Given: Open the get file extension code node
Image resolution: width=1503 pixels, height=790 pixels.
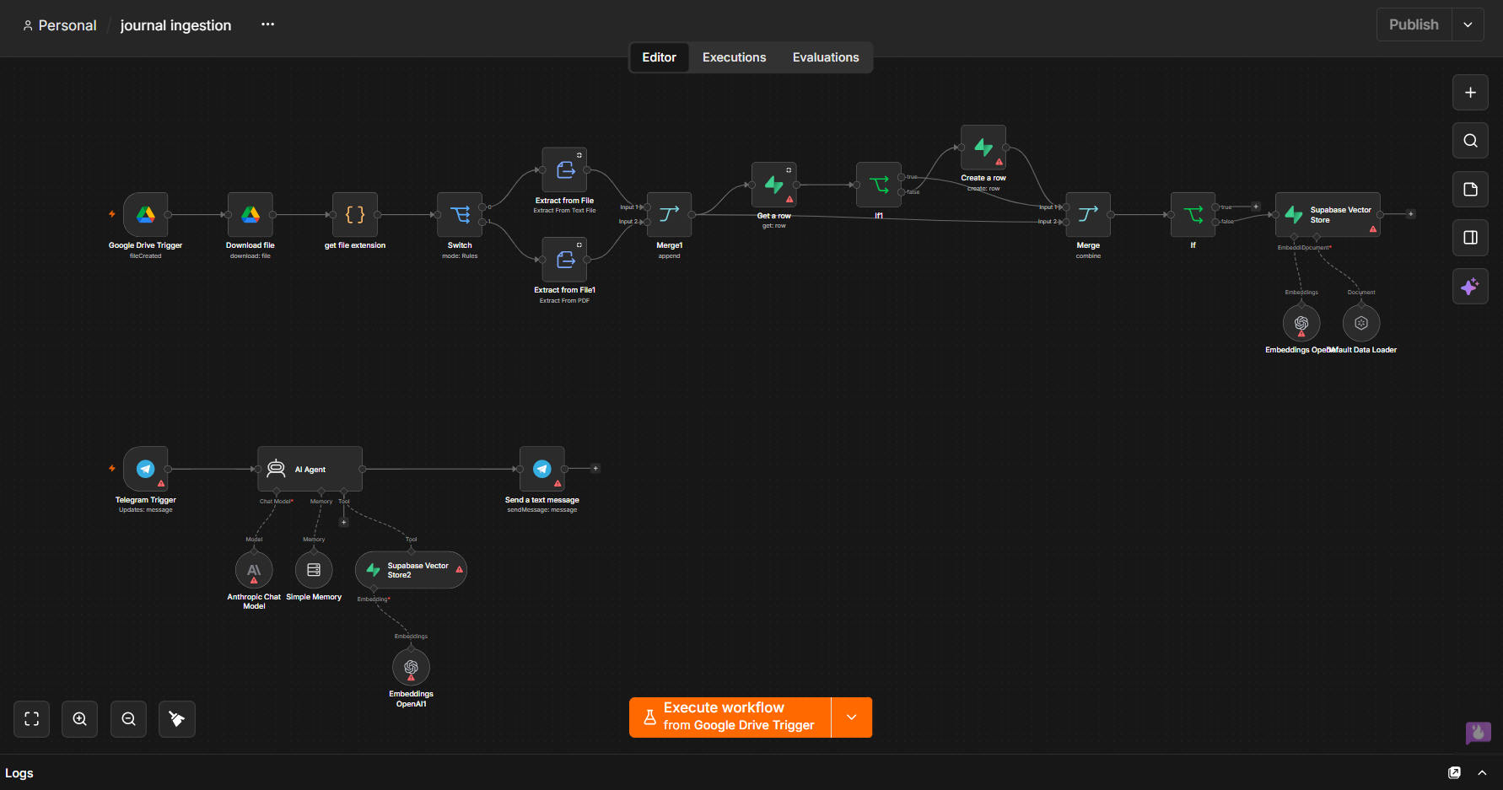Looking at the screenshot, I should [355, 215].
